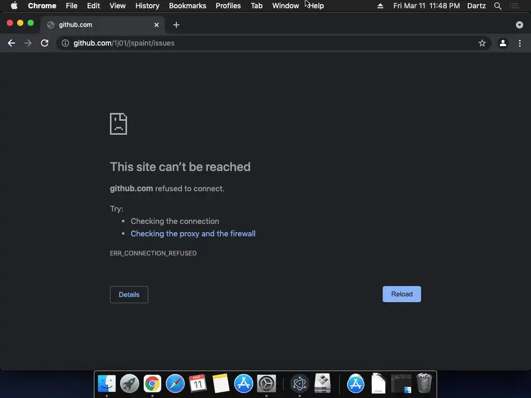Image resolution: width=531 pixels, height=398 pixels.
Task: Open Finder from the Dock
Action: 107,383
